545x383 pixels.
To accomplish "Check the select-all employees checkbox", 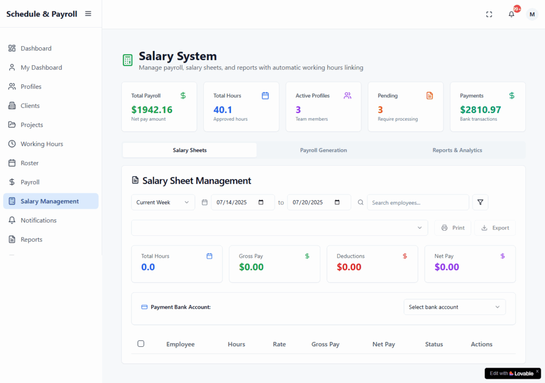I will click(141, 344).
